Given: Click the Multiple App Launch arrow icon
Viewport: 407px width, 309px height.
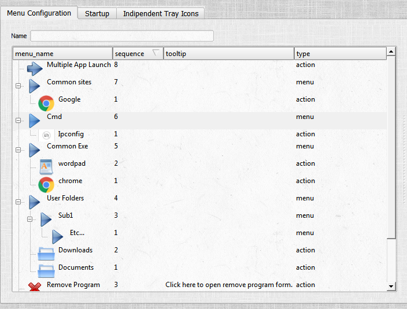Looking at the screenshot, I should [35, 69].
